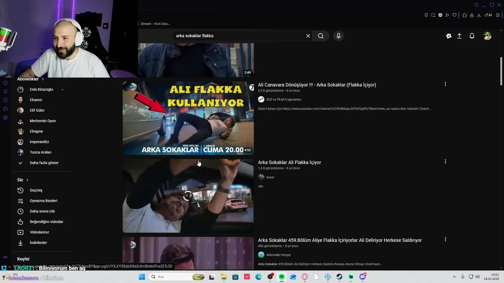Open options for 'Ali Canavara Dönüşüyor' video
The width and height of the screenshot is (504, 283).
pyautogui.click(x=445, y=84)
